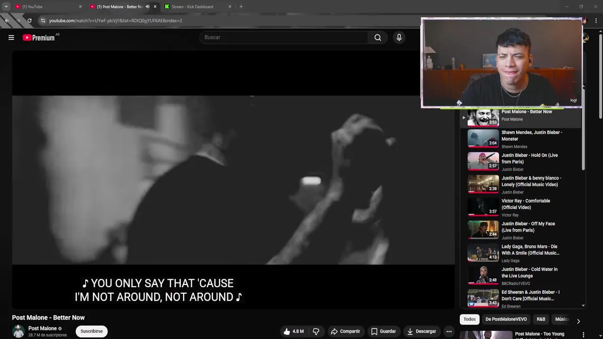Select the R&B filter chip

(x=541, y=319)
